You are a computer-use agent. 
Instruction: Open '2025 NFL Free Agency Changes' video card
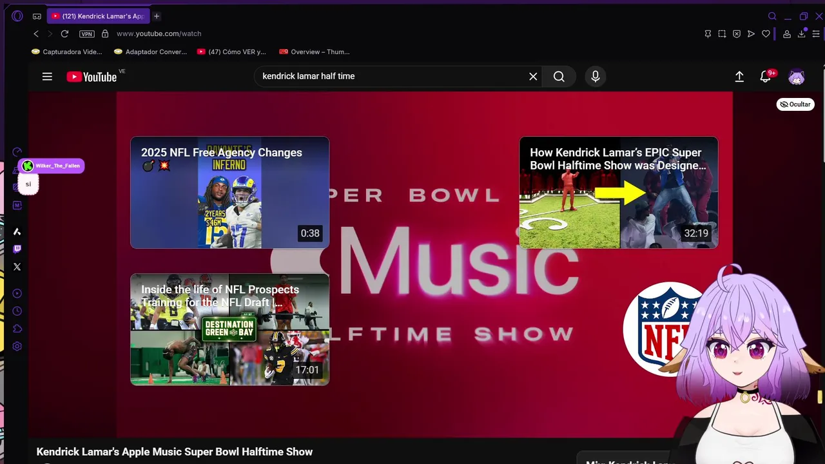click(x=229, y=192)
